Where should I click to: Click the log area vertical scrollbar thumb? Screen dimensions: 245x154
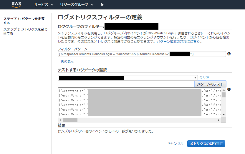(224, 95)
